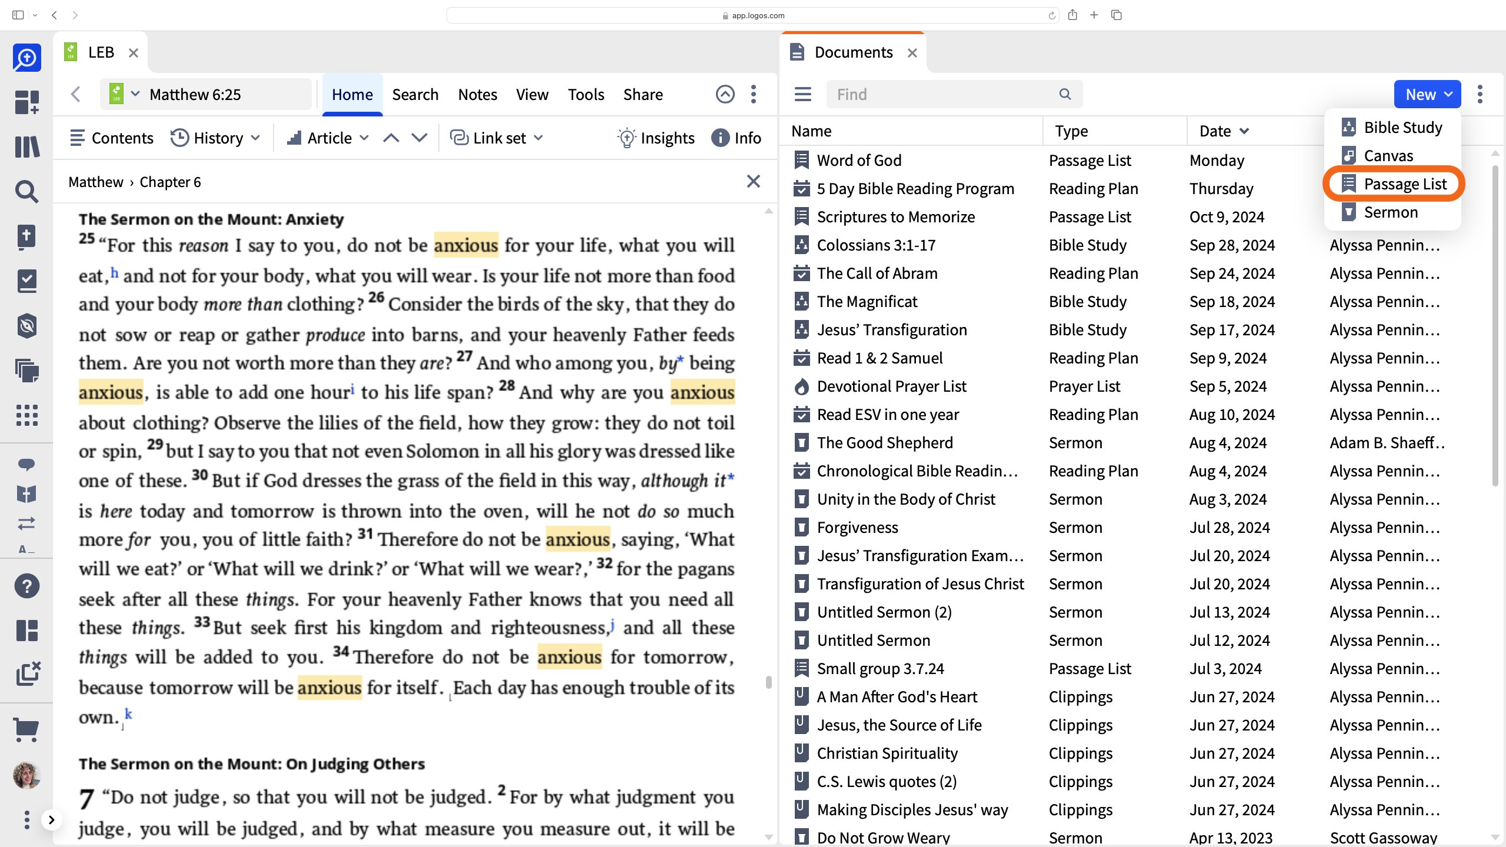Open the sidebar three-dot more menu
This screenshot has width=1506, height=847.
(27, 819)
